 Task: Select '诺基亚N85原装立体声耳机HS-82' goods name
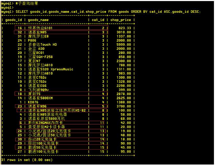click(57, 110)
